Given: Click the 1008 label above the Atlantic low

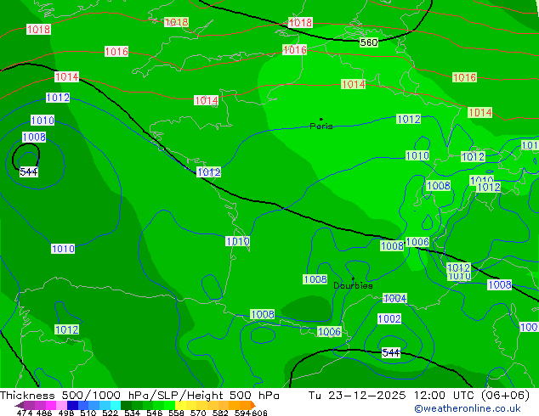Looking at the screenshot, I should [34, 137].
